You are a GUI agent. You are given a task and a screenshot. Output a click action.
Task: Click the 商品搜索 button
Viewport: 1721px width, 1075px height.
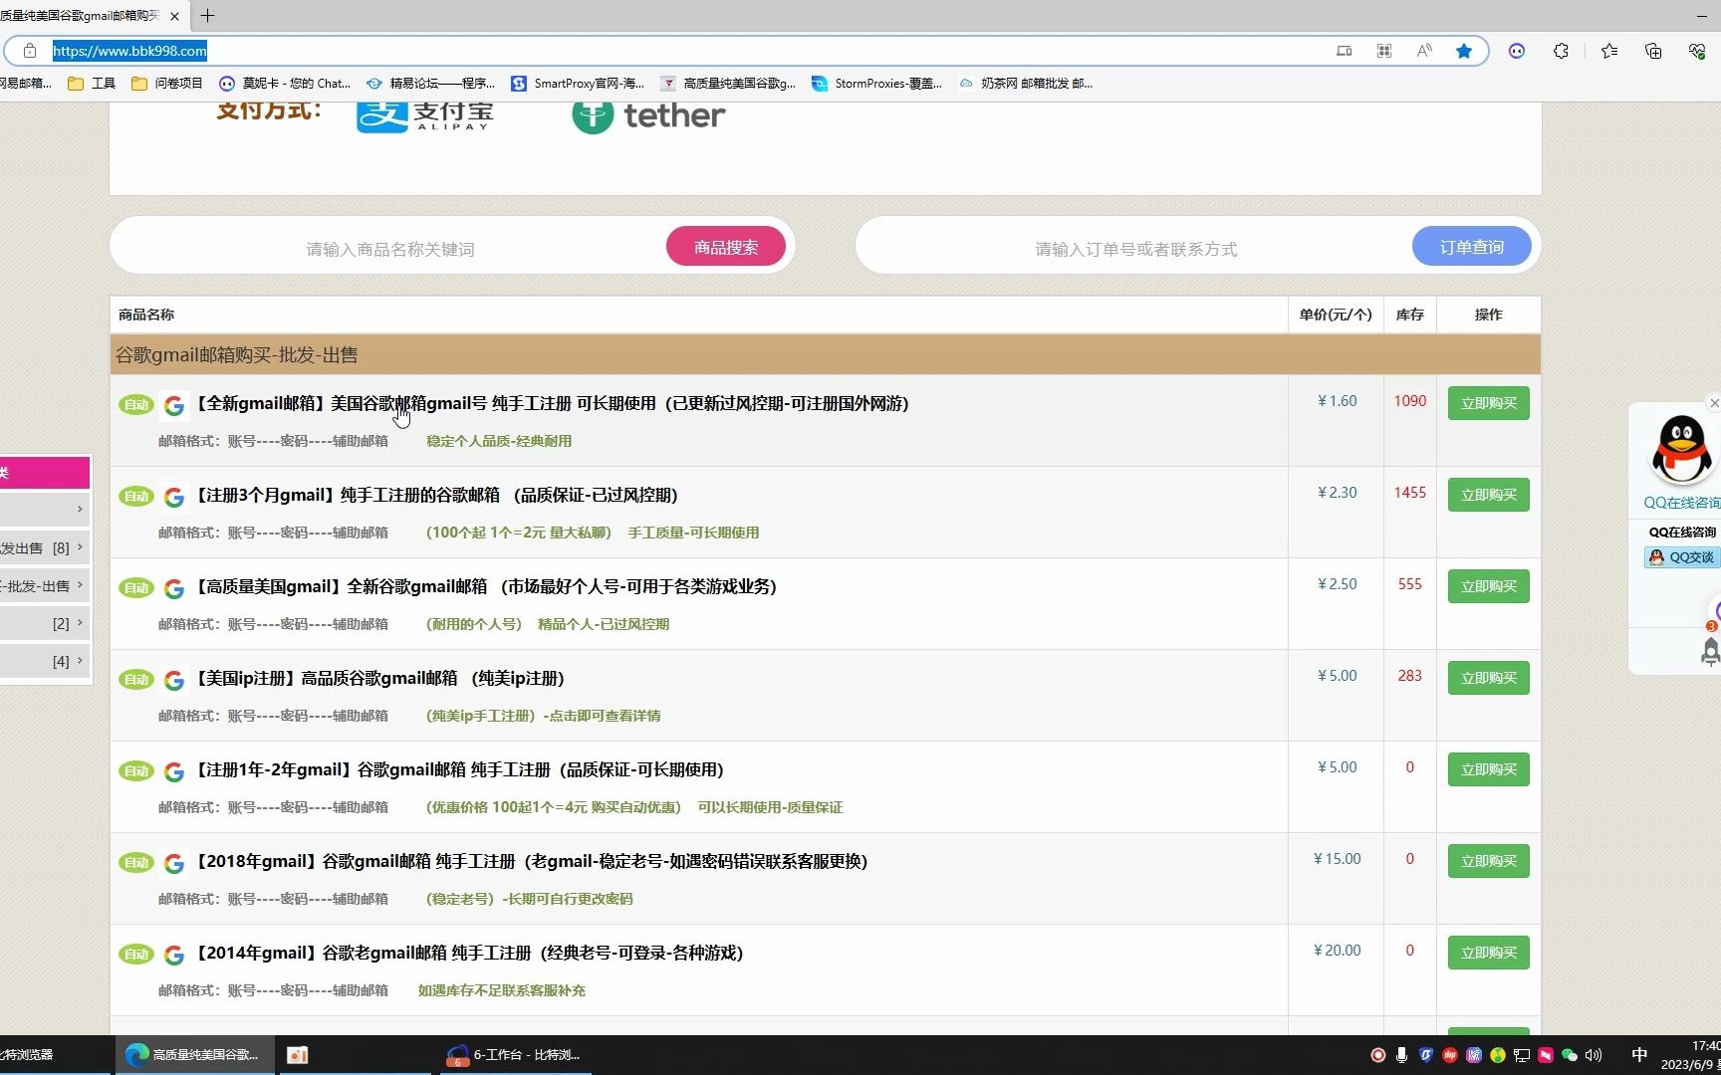726,247
